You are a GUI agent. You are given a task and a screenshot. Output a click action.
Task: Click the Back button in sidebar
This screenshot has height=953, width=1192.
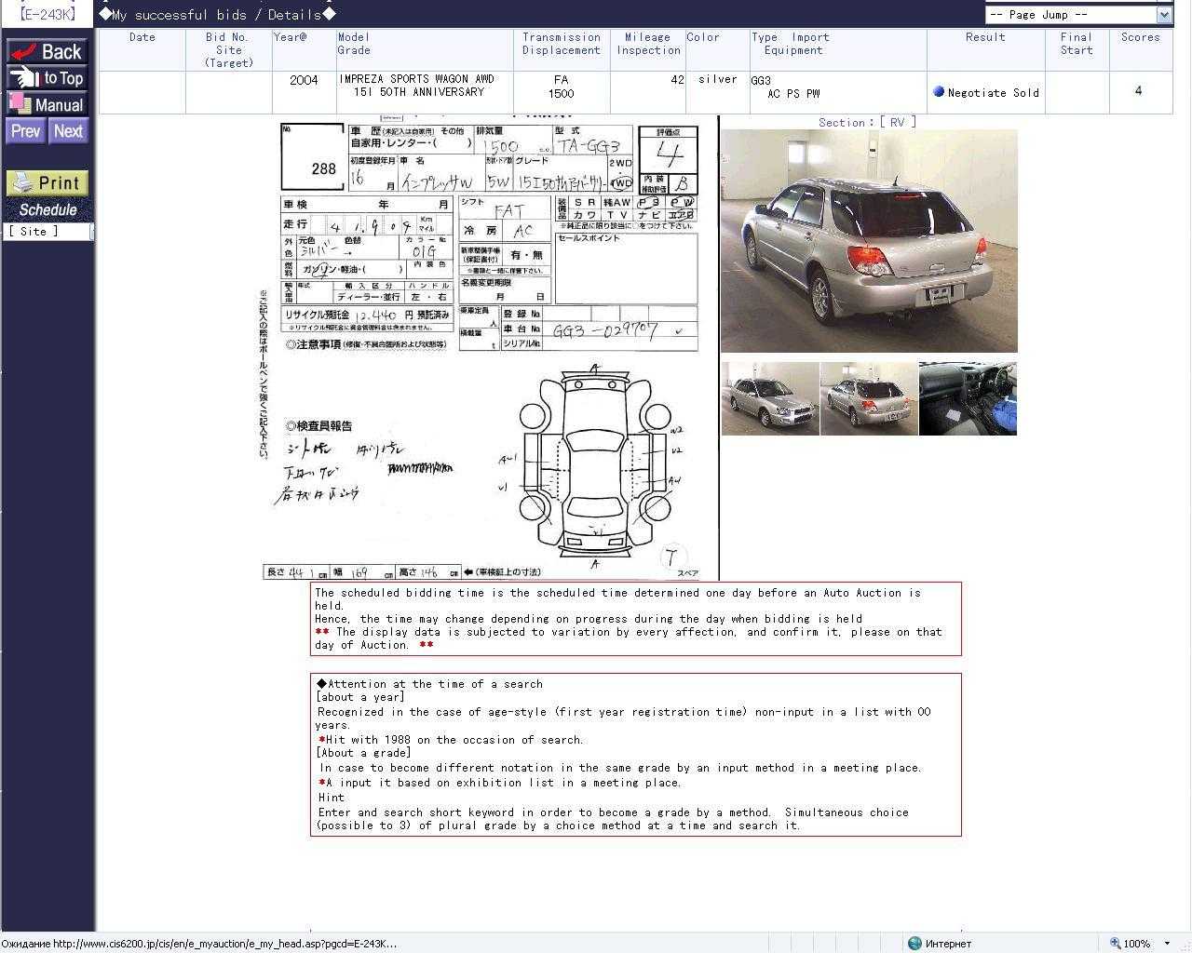point(47,51)
